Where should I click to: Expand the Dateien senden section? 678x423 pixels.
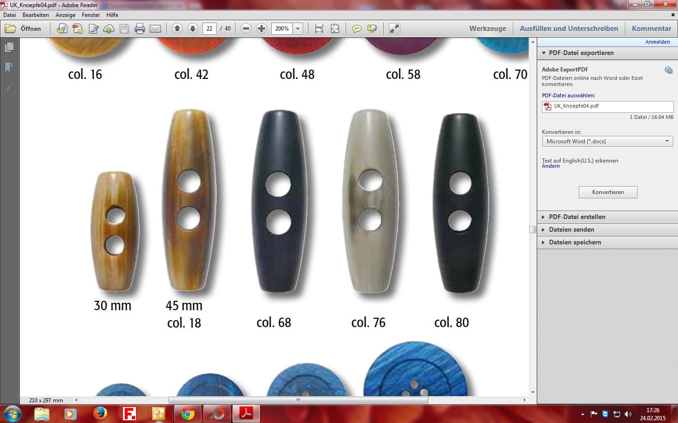(607, 229)
